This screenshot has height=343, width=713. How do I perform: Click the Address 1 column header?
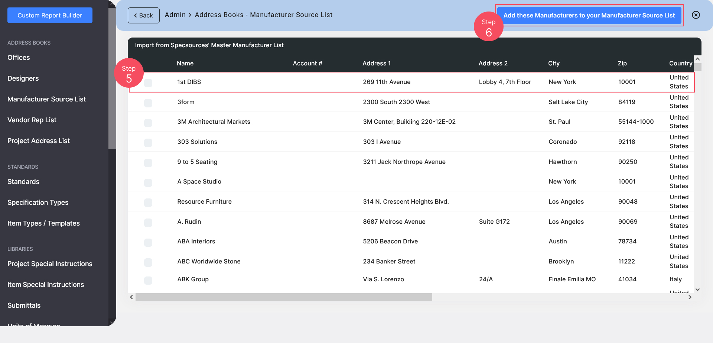[x=377, y=63]
